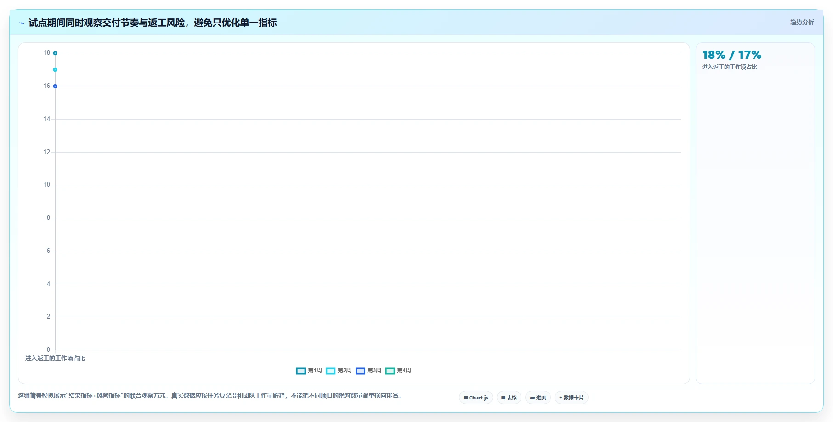
Task: Click the y-axis label 10
Action: click(x=47, y=185)
